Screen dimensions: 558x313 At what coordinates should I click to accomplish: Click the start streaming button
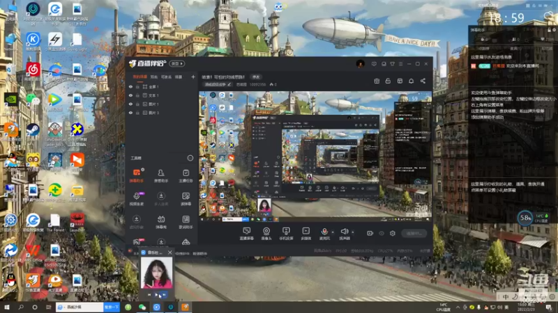point(414,233)
